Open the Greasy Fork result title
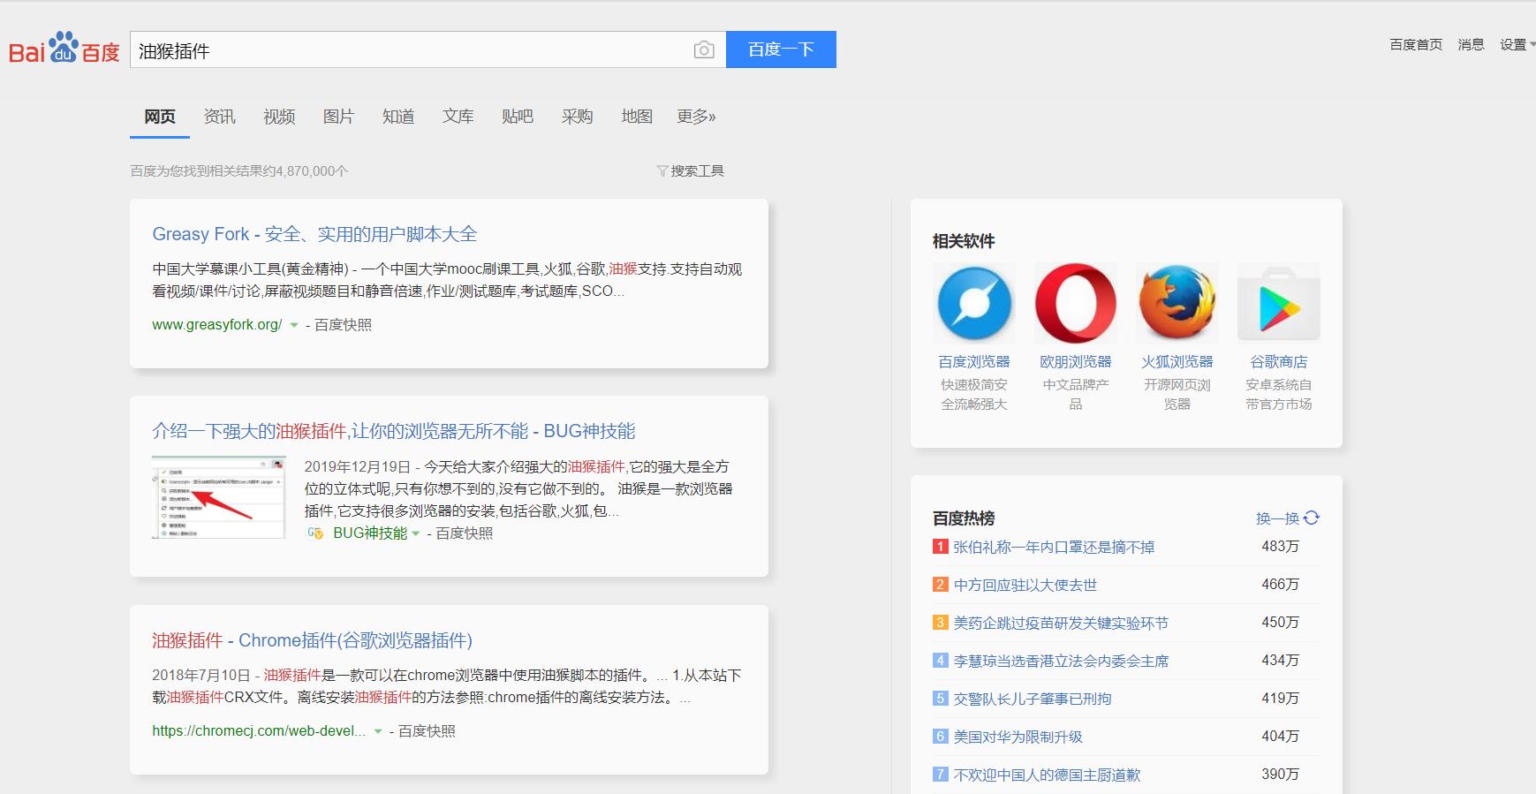The image size is (1536, 794). coord(314,234)
